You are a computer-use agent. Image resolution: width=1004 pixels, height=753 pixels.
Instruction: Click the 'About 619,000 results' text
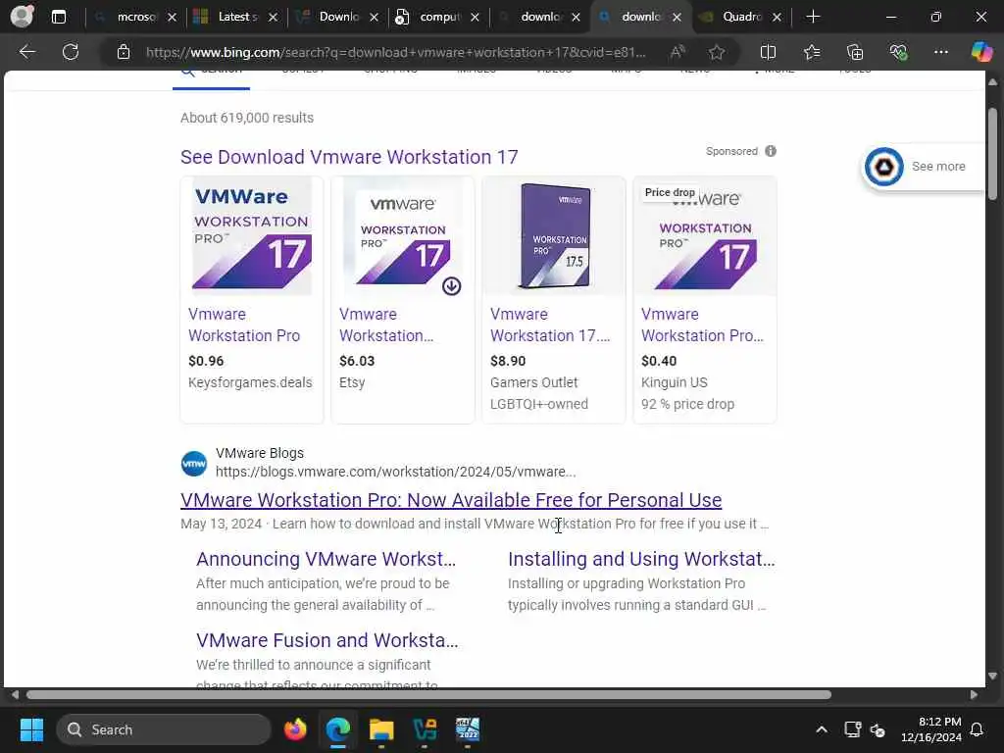point(247,118)
